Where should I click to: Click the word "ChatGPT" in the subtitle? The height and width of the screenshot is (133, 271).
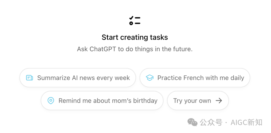[x=103, y=49]
